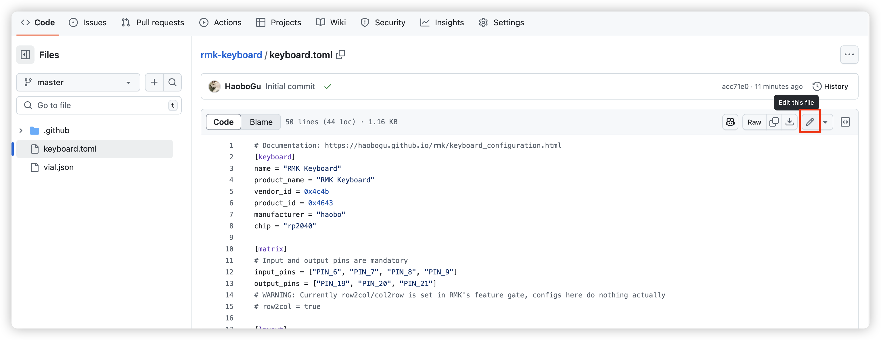Collapse the file tree side panel
Image resolution: width=881 pixels, height=340 pixels.
click(x=25, y=55)
